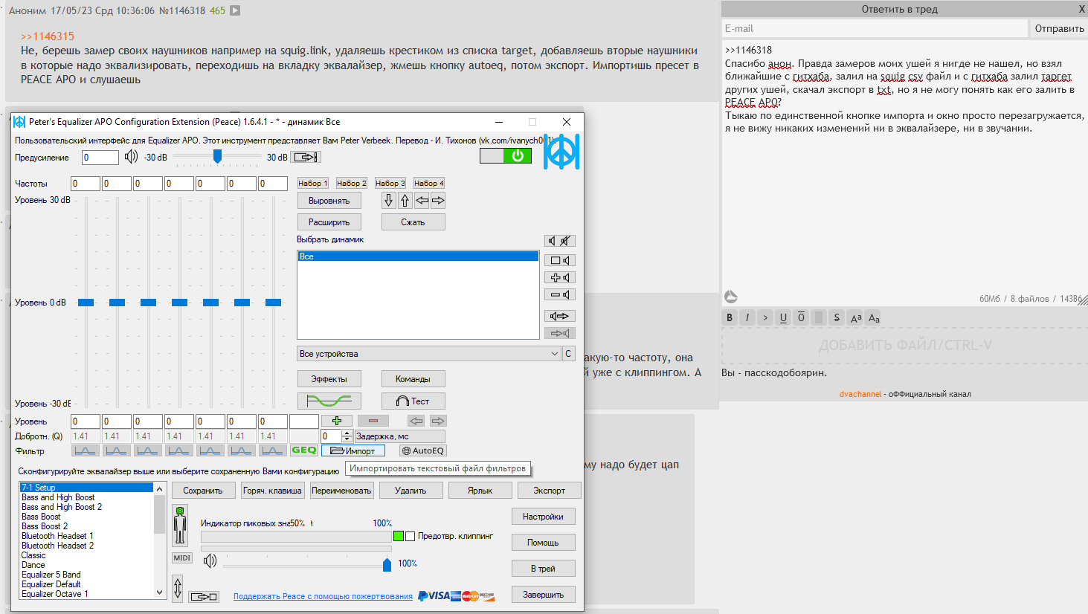The image size is (1088, 614).
Task: Select Набор 1 preset set
Action: tap(312, 183)
